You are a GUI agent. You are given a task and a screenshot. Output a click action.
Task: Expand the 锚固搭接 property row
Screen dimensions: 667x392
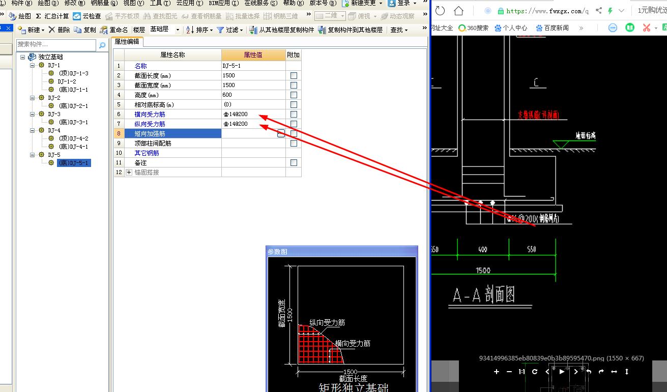(x=129, y=172)
